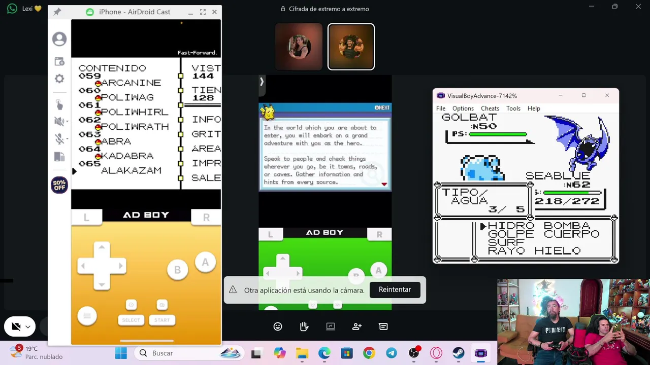The image size is (650, 365).
Task: Tap the NEXT indicator on green emulator screen
Action: (x=382, y=107)
